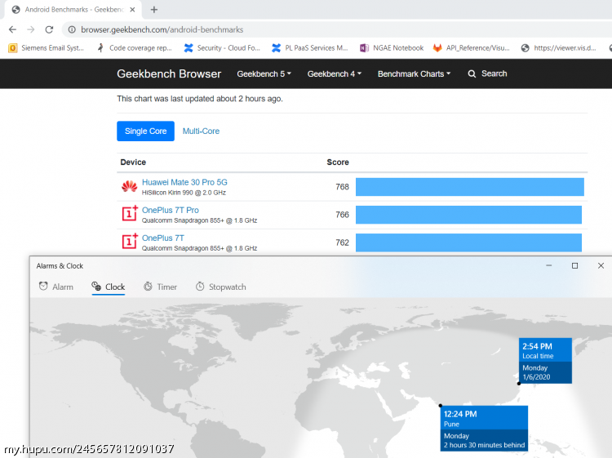The width and height of the screenshot is (612, 458).
Task: Close the Android Benchmarks tab
Action: point(132,10)
